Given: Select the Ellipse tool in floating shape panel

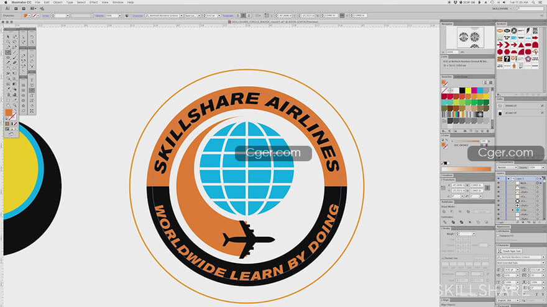Looking at the screenshot, I should click(x=23, y=96).
